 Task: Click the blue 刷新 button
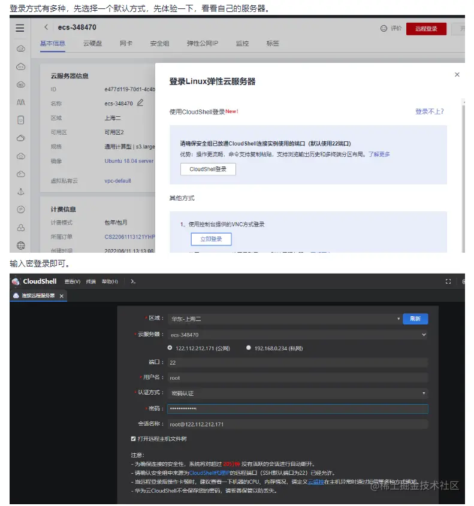coord(415,319)
